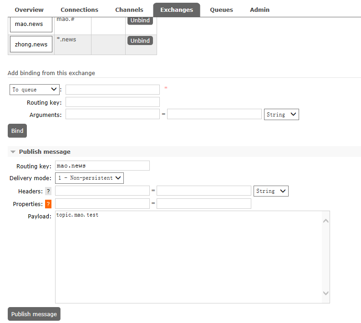Open the Delivery mode dropdown
Screen dimensions: 361x323
coord(90,178)
